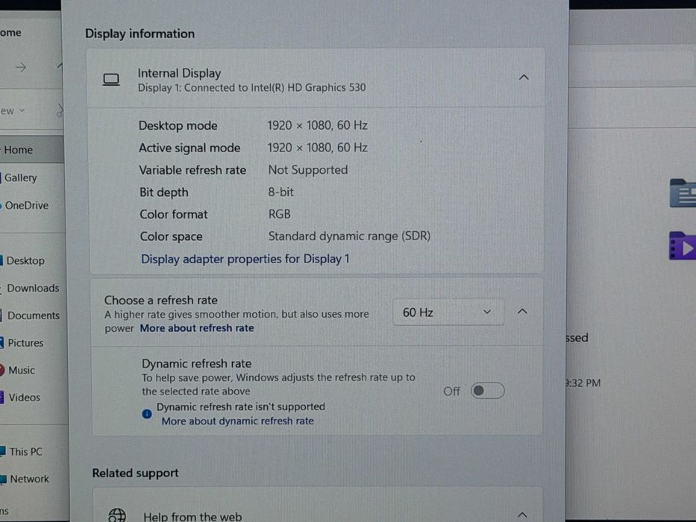Click the Network icon in sidebar
This screenshot has height=522, width=696.
pyautogui.click(x=3, y=479)
